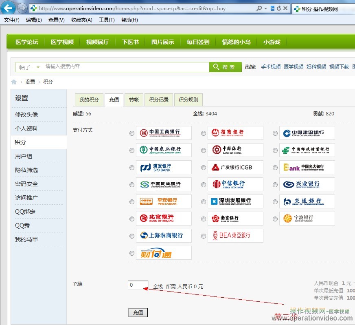The image size is (355, 325).
Task: Select the radio button for 招商银行
Action: (204, 133)
